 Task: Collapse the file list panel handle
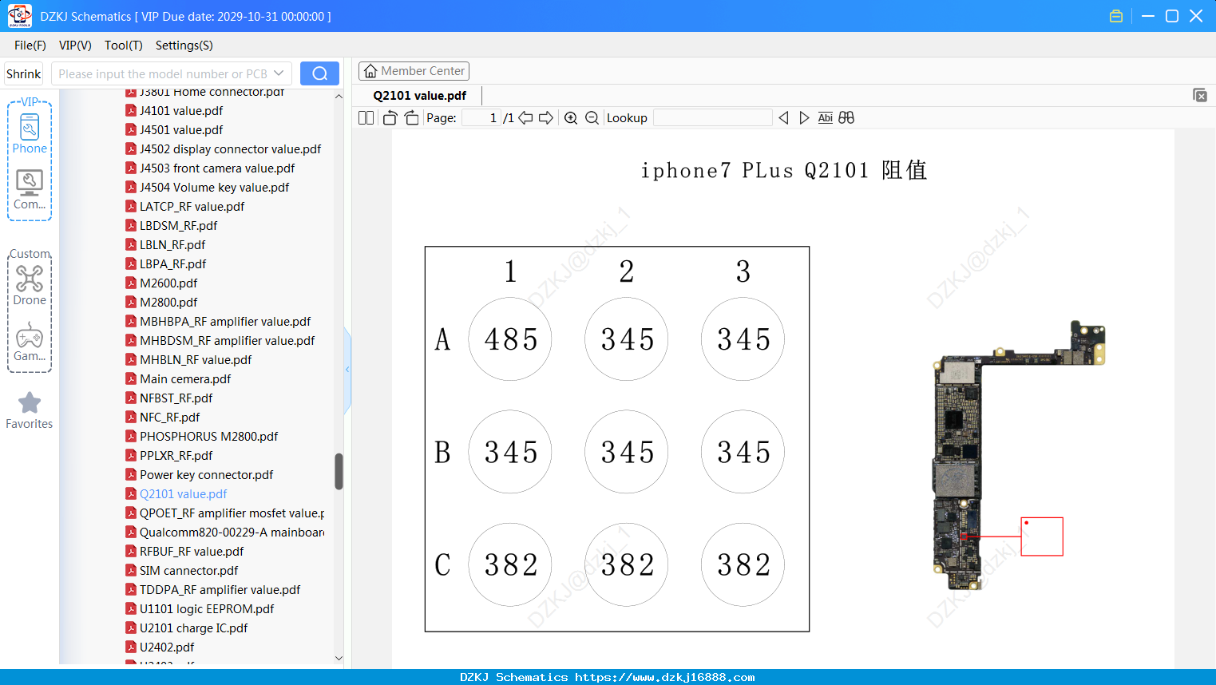[x=347, y=370]
